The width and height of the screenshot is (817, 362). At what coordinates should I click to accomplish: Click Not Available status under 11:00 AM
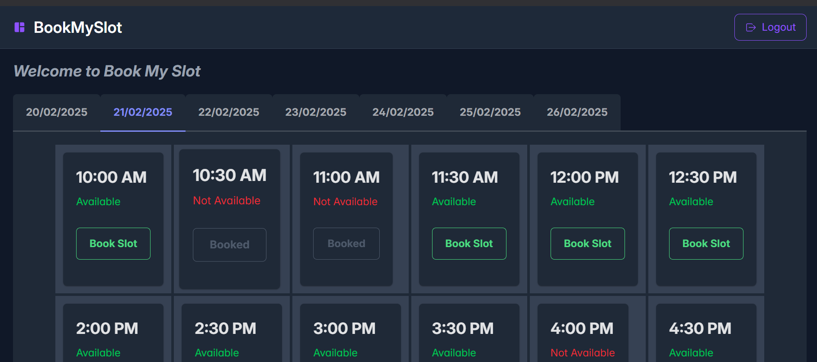pyautogui.click(x=345, y=202)
